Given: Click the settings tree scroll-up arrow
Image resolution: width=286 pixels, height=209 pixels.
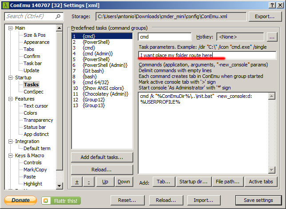Looking at the screenshot, I should (x=59, y=28).
